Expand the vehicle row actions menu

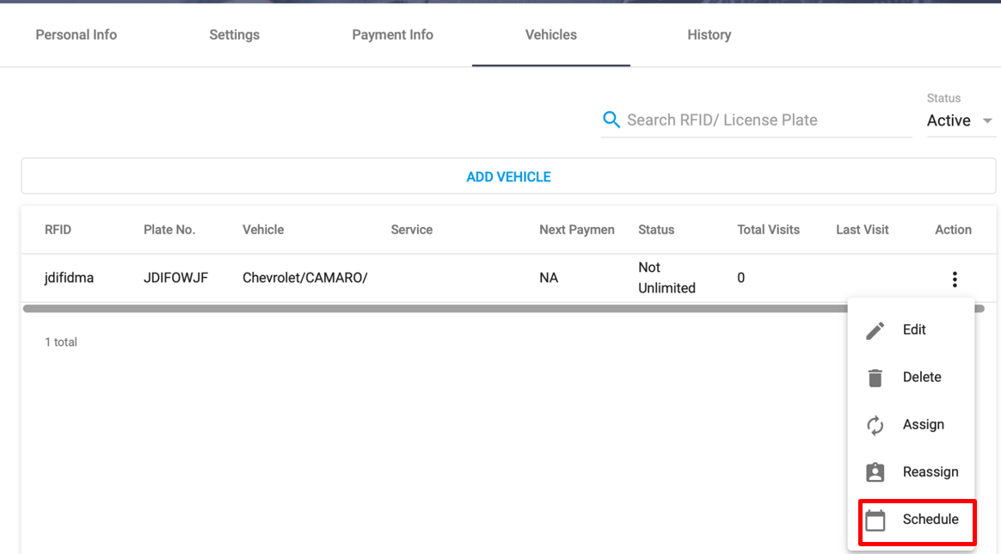(955, 278)
